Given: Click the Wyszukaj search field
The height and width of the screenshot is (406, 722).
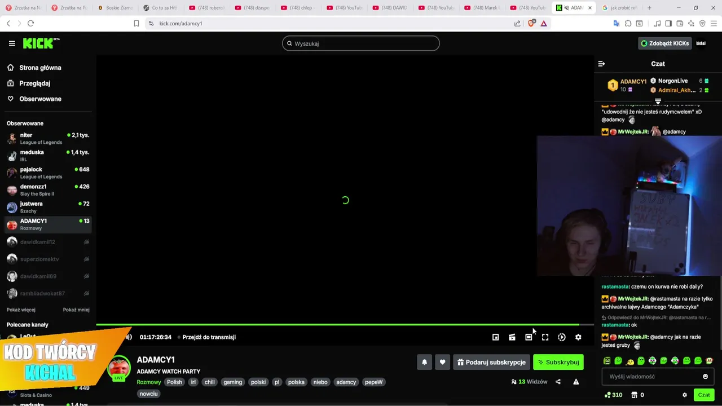Looking at the screenshot, I should (361, 43).
